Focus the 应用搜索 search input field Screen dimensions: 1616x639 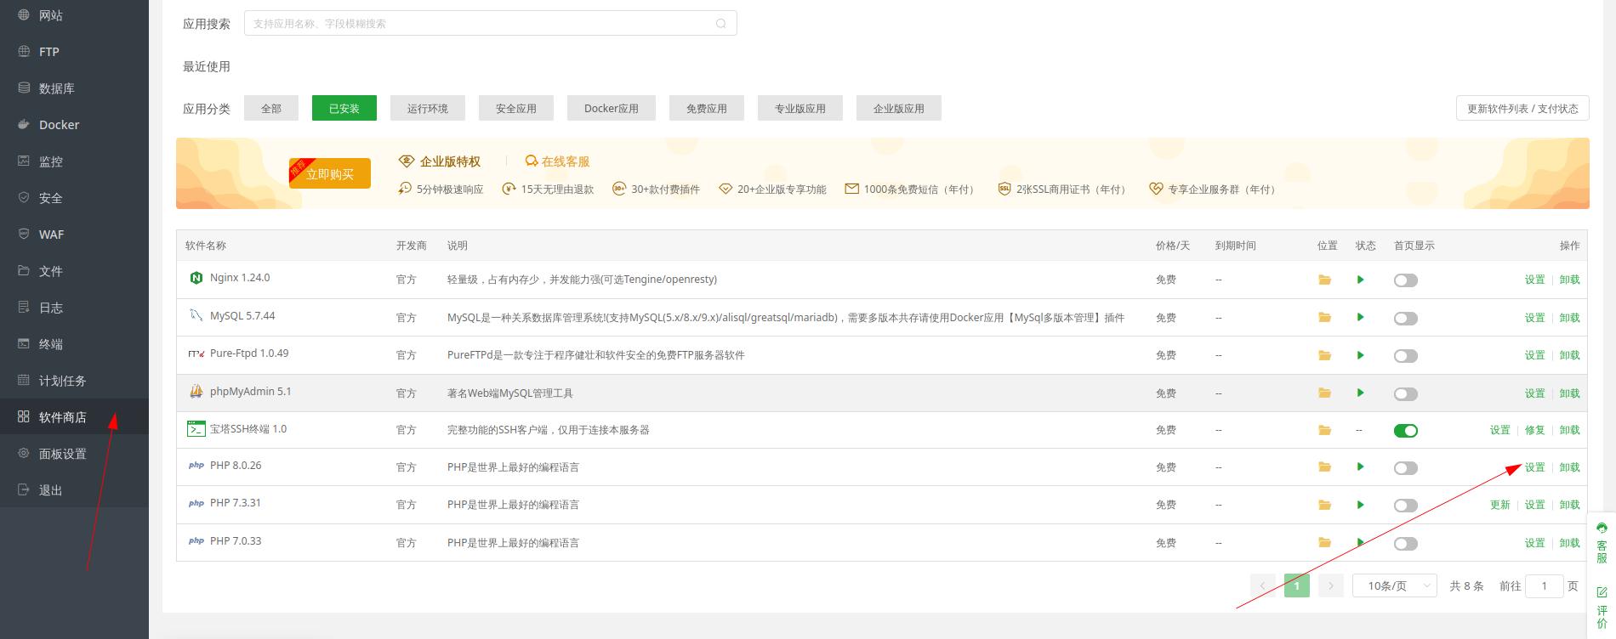click(481, 24)
